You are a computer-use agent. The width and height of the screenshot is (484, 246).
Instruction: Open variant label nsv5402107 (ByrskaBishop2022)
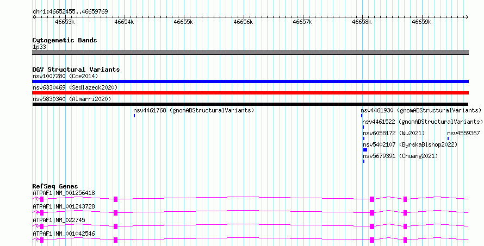click(x=410, y=144)
